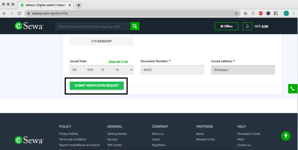Focus the search services input box
298x150 pixels.
[93, 26]
